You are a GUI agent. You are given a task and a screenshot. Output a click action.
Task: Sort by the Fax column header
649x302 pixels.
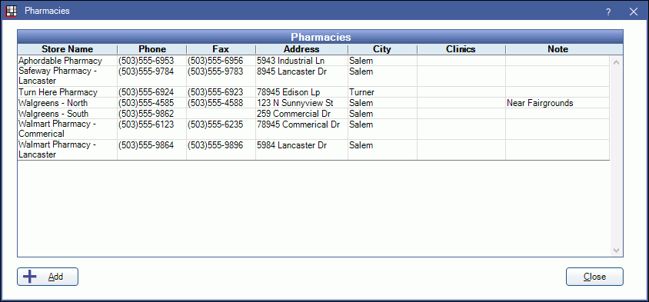tap(221, 49)
